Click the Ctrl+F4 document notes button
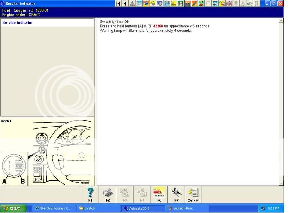Viewport: 300px width, 213px height. [x=193, y=195]
